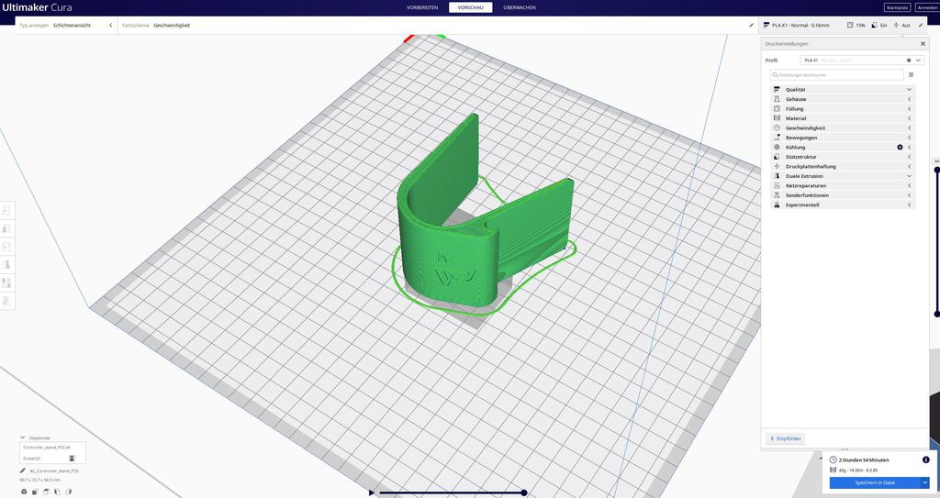Viewport: 940px width, 498px height.
Task: Close the Druckeinstellungen panel
Action: pyautogui.click(x=923, y=44)
